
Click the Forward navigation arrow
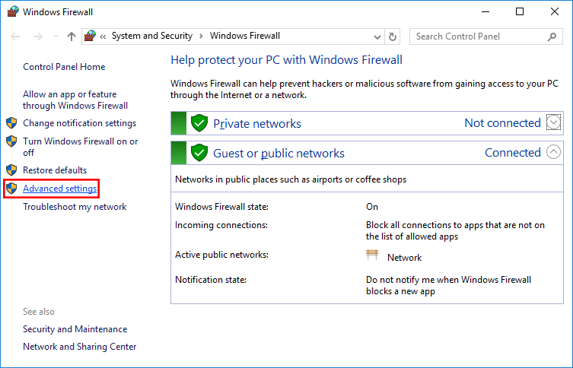click(37, 36)
